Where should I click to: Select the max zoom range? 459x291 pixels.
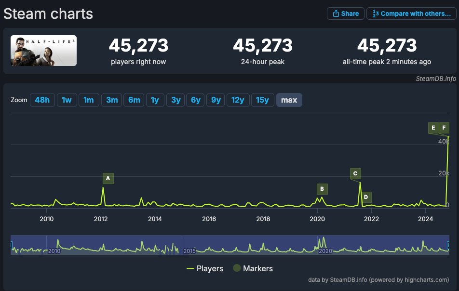(x=289, y=100)
